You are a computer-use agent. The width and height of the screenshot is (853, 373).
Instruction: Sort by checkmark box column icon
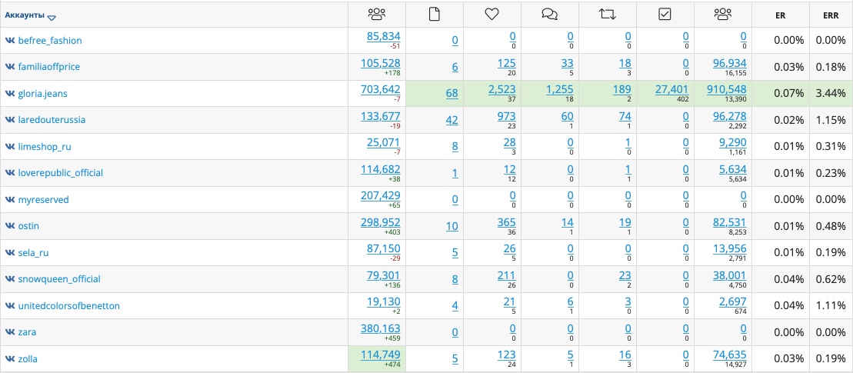tap(665, 15)
